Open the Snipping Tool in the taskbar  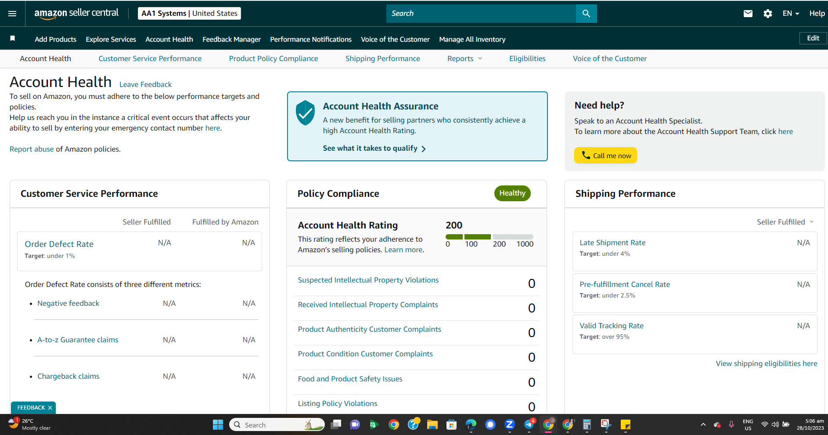click(606, 424)
